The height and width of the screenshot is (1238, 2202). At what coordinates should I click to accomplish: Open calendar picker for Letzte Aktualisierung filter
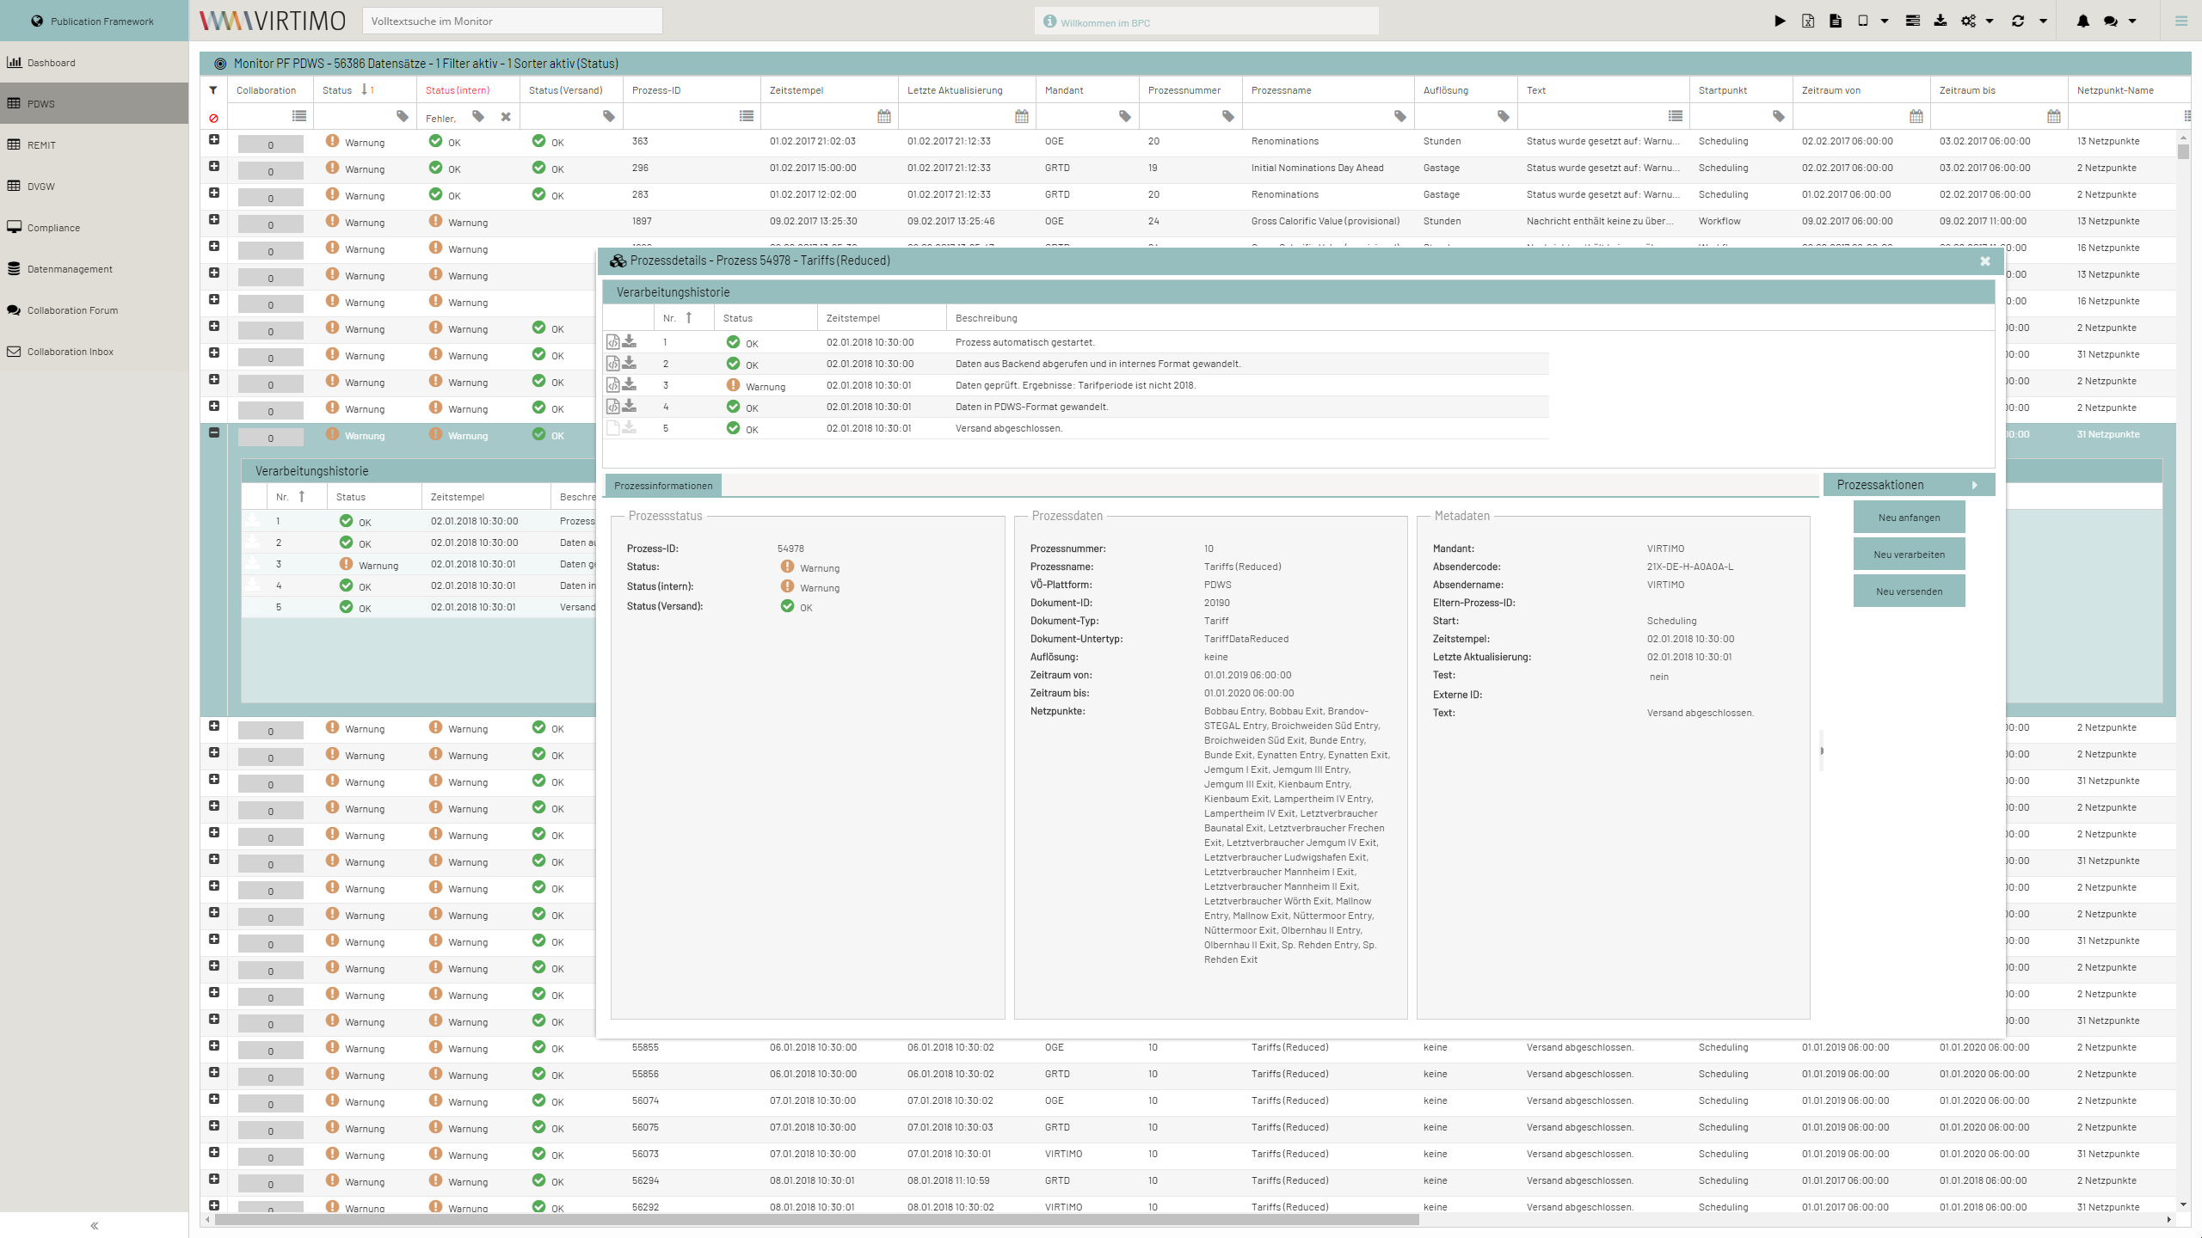pyautogui.click(x=1021, y=116)
